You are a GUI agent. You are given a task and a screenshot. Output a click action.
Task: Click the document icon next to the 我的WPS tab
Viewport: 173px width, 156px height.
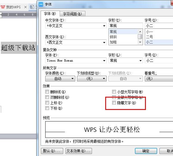[x=32, y=7]
